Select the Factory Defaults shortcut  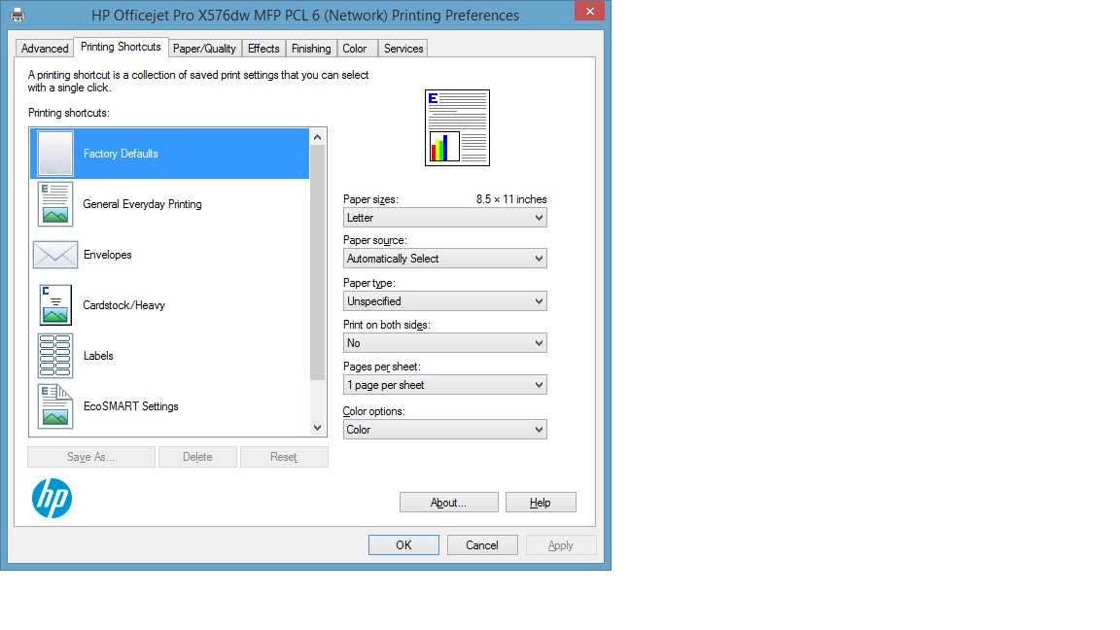(169, 154)
